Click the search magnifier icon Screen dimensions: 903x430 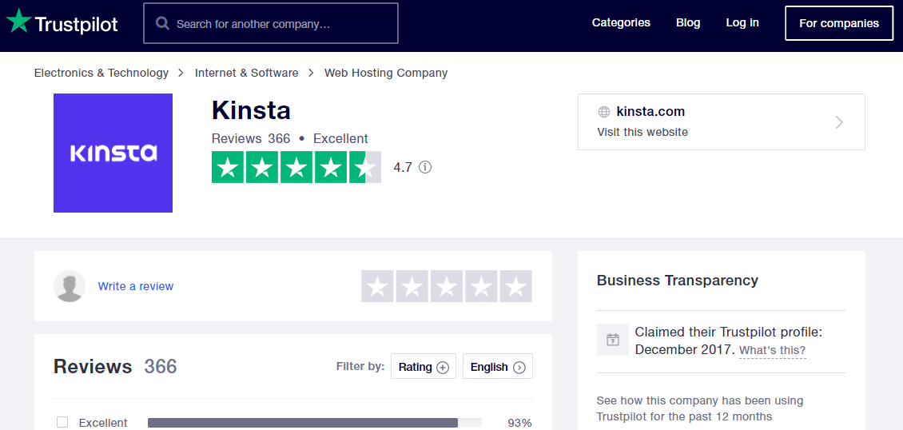[x=162, y=24]
